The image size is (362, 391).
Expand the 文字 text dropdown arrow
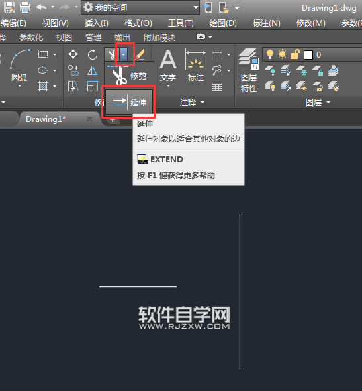coord(168,85)
